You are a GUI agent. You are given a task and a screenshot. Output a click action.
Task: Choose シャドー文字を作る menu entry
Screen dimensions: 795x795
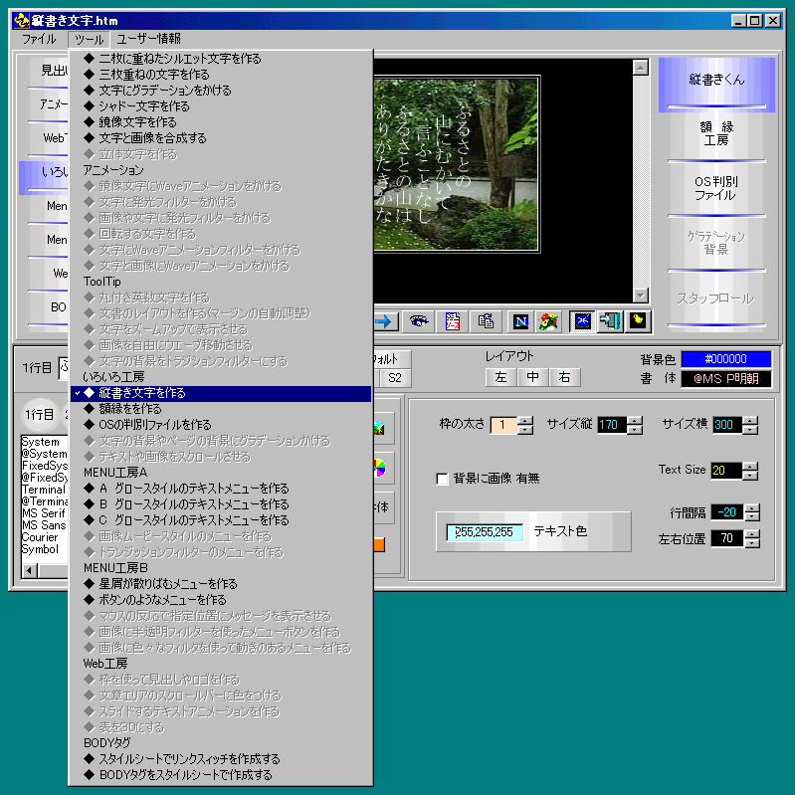point(143,106)
